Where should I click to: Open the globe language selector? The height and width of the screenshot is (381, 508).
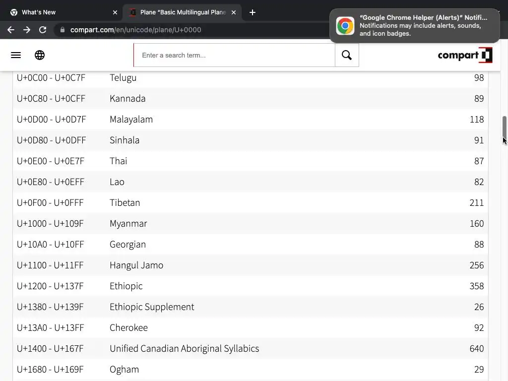40,55
